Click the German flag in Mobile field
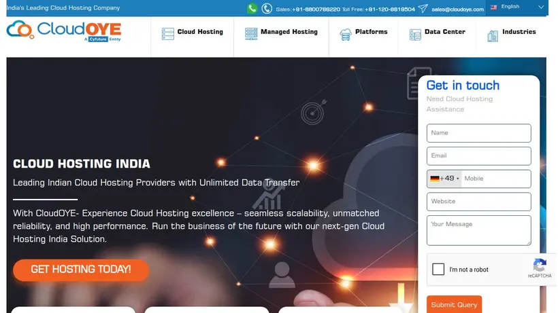 point(435,179)
